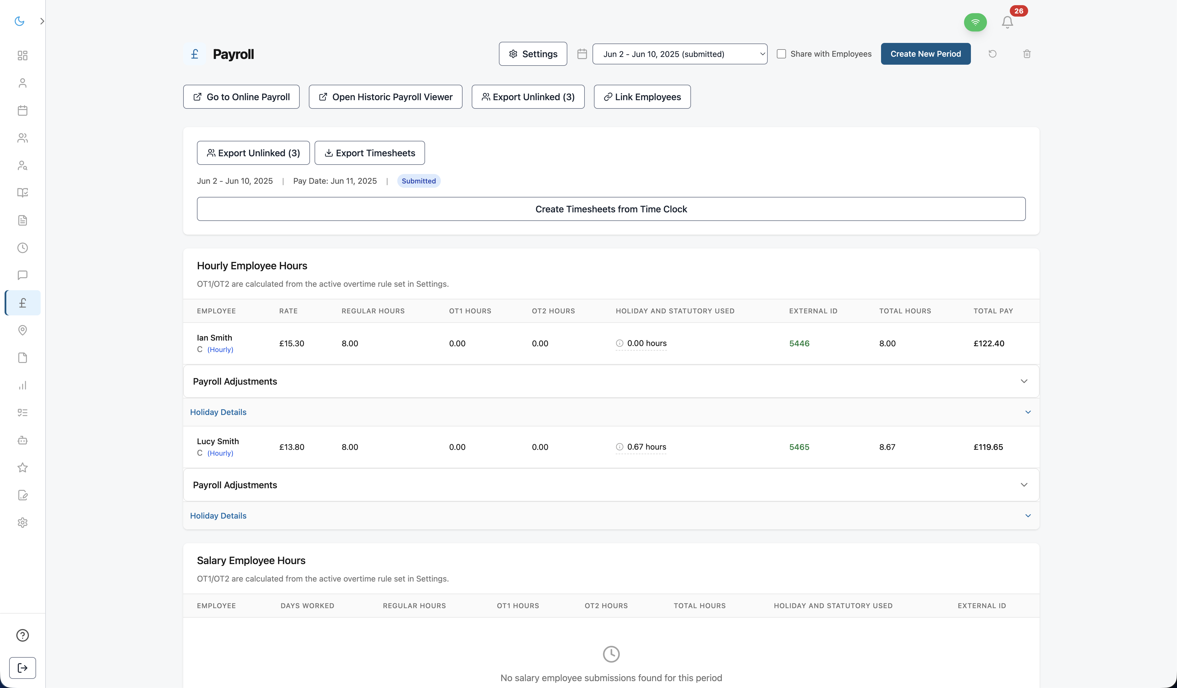Click calendar icon beside period dropdown
1177x688 pixels.
click(582, 54)
